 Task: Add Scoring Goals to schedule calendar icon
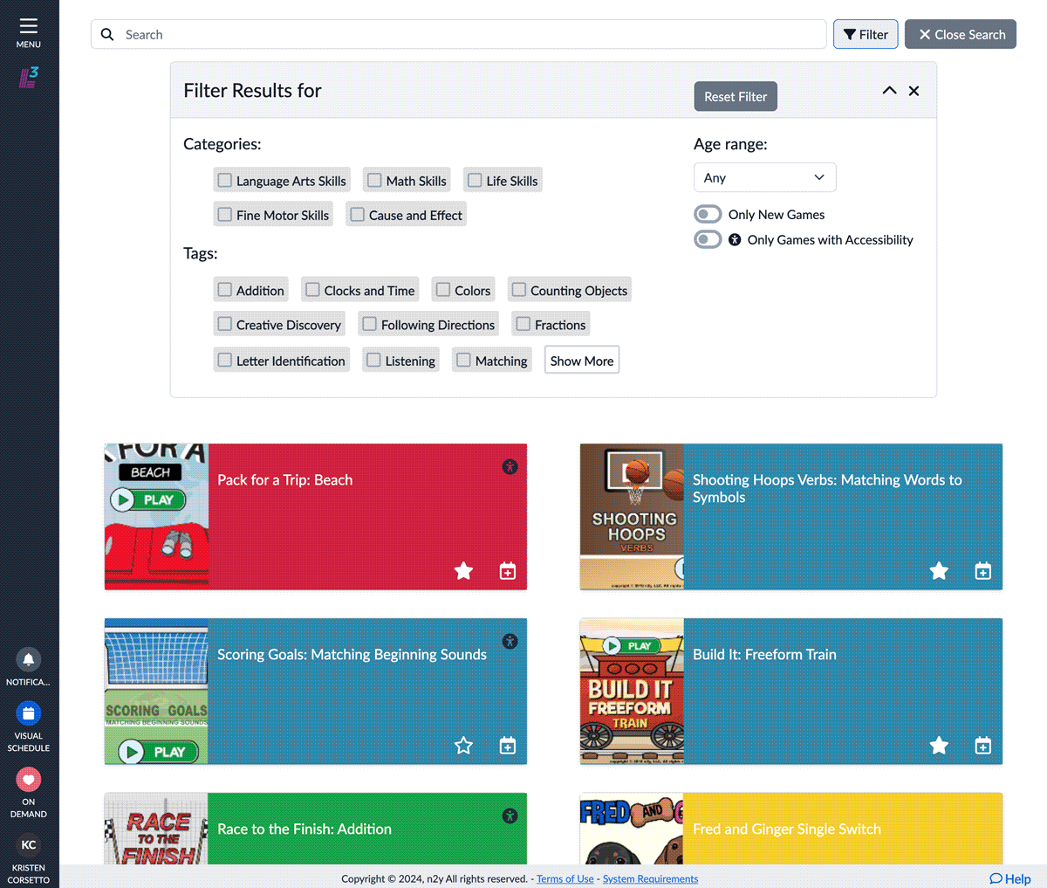tap(508, 746)
